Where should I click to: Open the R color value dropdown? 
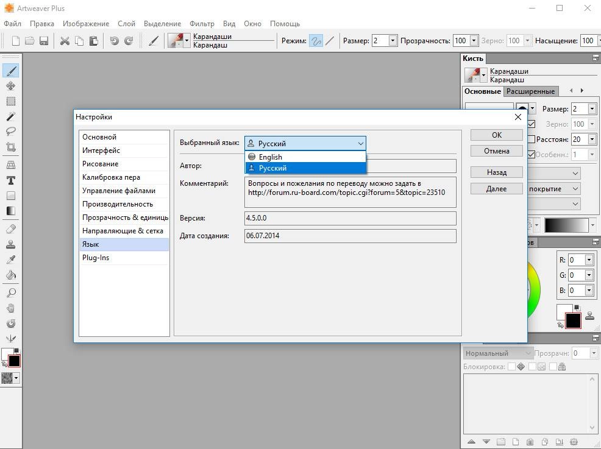point(589,260)
